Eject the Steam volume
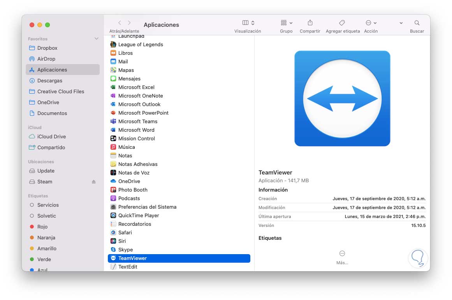Screen dimensions: 452x300 click(94, 182)
